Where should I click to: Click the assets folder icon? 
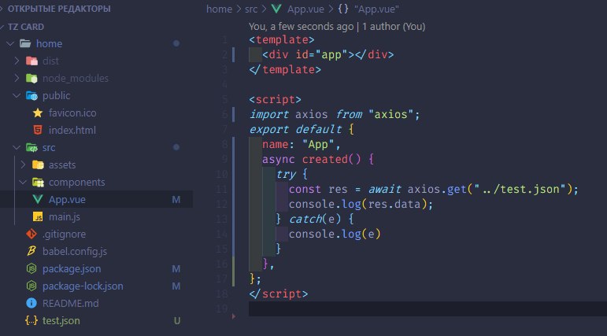[38, 165]
